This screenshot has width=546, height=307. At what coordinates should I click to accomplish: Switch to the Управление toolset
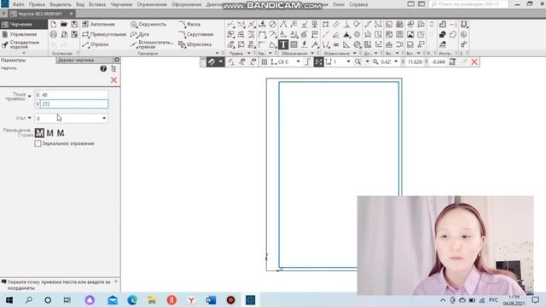point(23,34)
